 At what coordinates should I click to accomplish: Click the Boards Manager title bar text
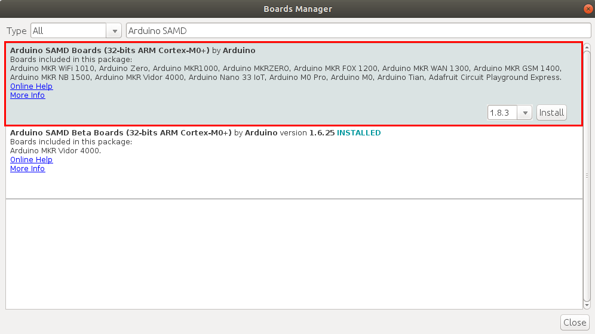click(298, 9)
